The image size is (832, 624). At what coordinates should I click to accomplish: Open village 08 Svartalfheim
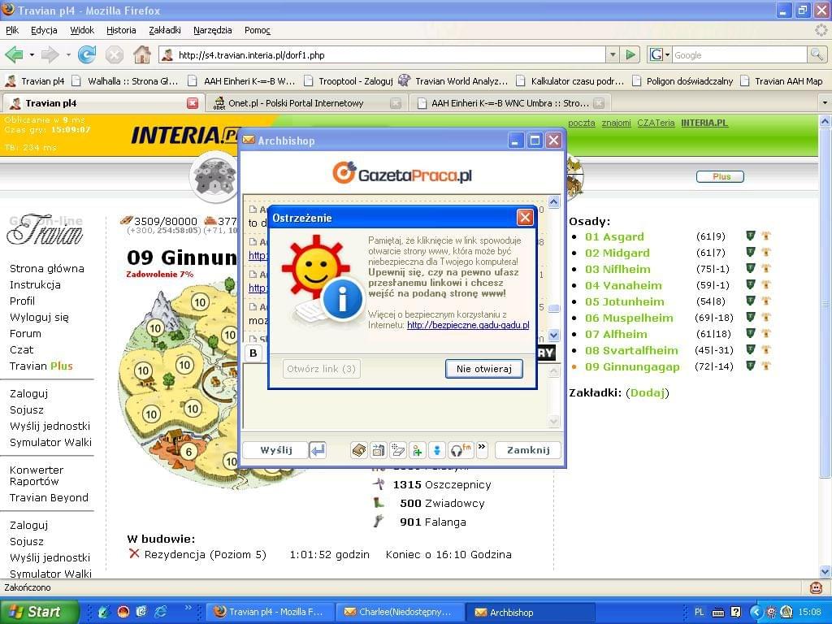pos(631,350)
